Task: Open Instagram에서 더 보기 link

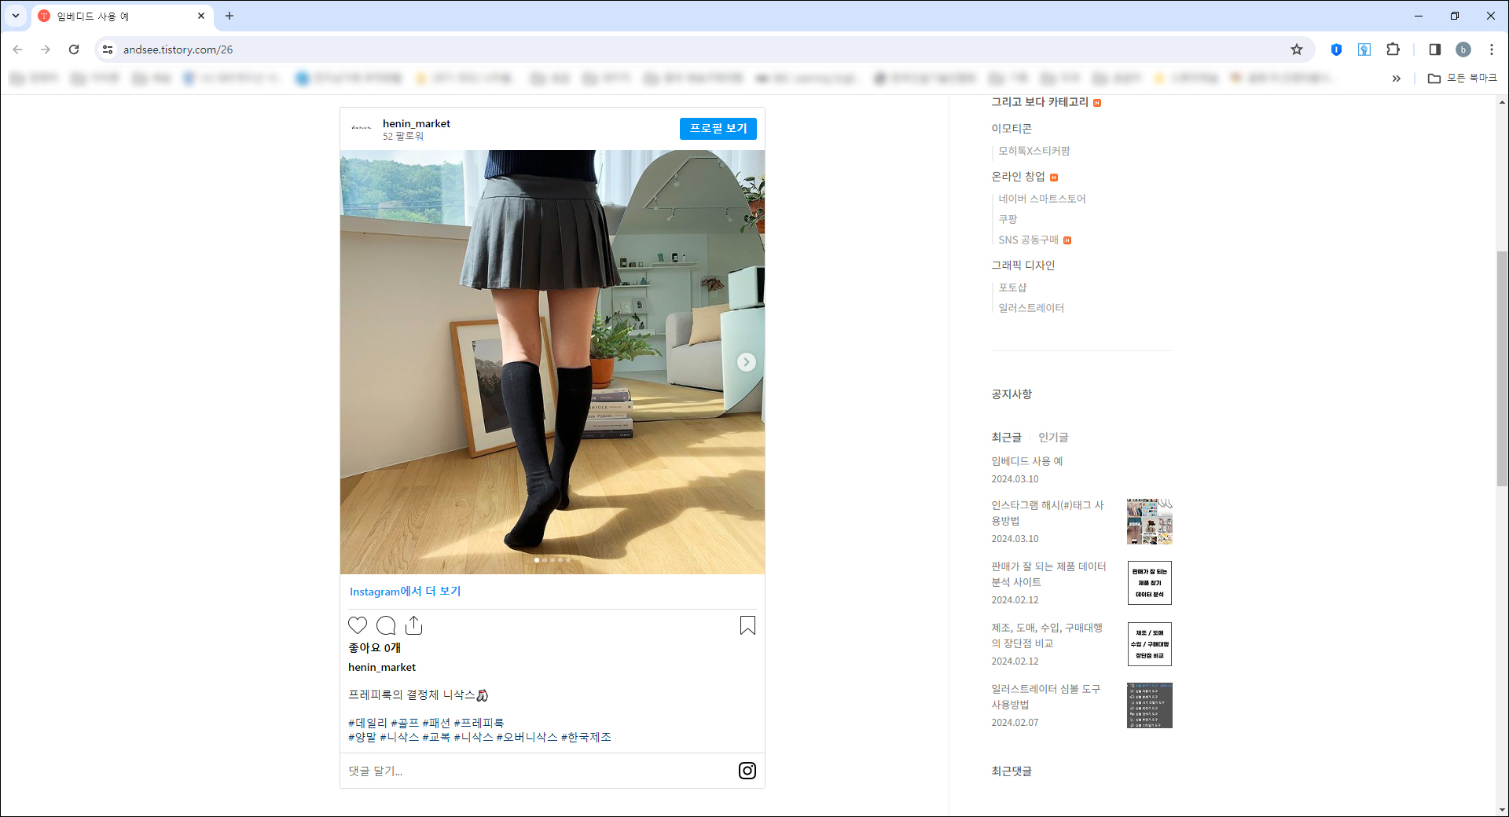Action: 406,592
